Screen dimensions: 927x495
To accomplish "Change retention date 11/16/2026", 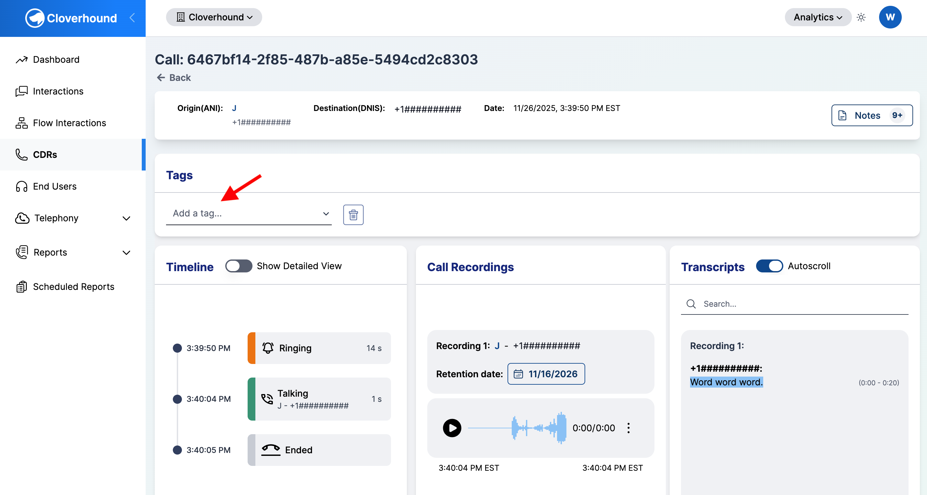I will click(x=546, y=374).
